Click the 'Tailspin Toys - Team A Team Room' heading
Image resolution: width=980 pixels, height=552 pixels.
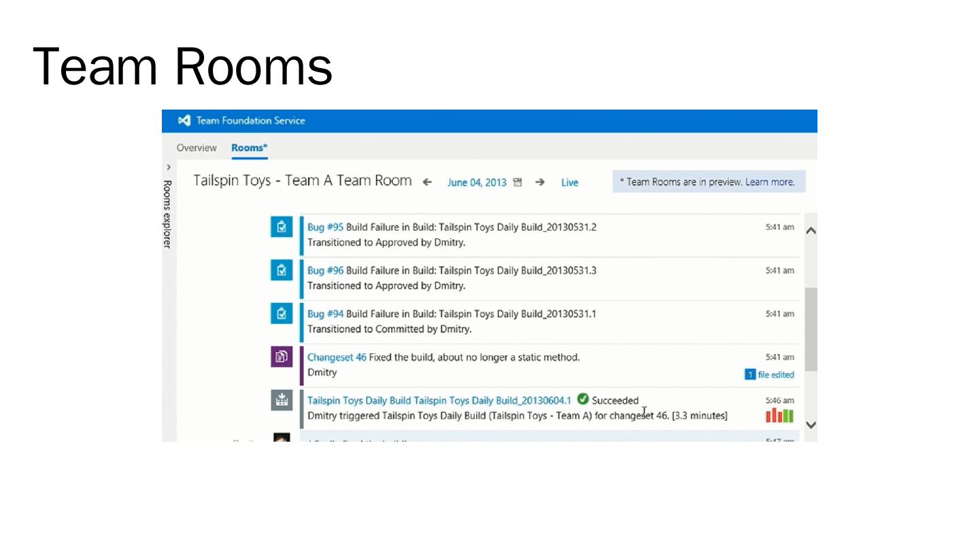(303, 180)
